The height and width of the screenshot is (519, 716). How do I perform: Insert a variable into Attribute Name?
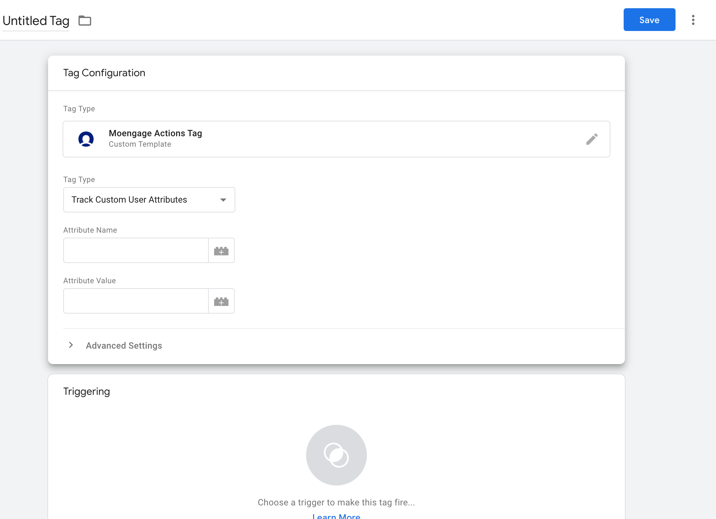point(221,250)
